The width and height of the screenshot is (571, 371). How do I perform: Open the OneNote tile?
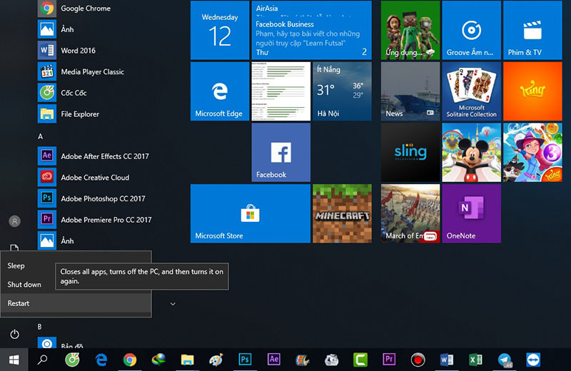[471, 213]
